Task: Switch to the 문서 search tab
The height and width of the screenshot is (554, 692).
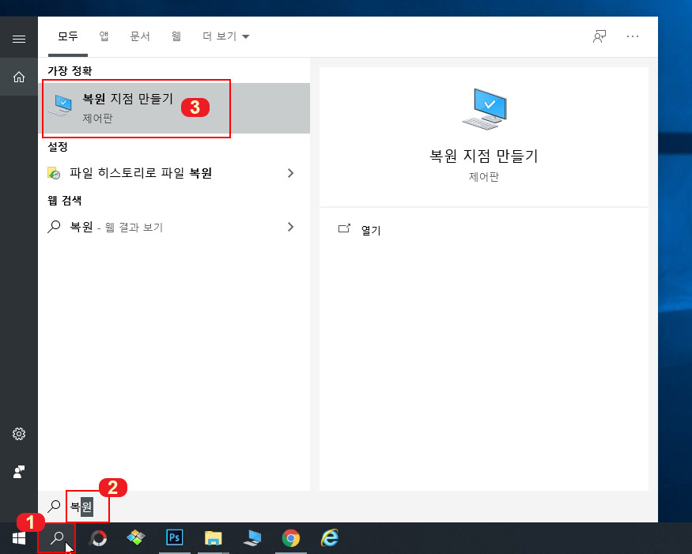Action: [140, 36]
